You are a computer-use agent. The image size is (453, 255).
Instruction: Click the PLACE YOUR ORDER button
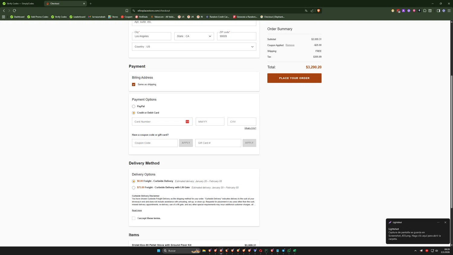pyautogui.click(x=294, y=78)
